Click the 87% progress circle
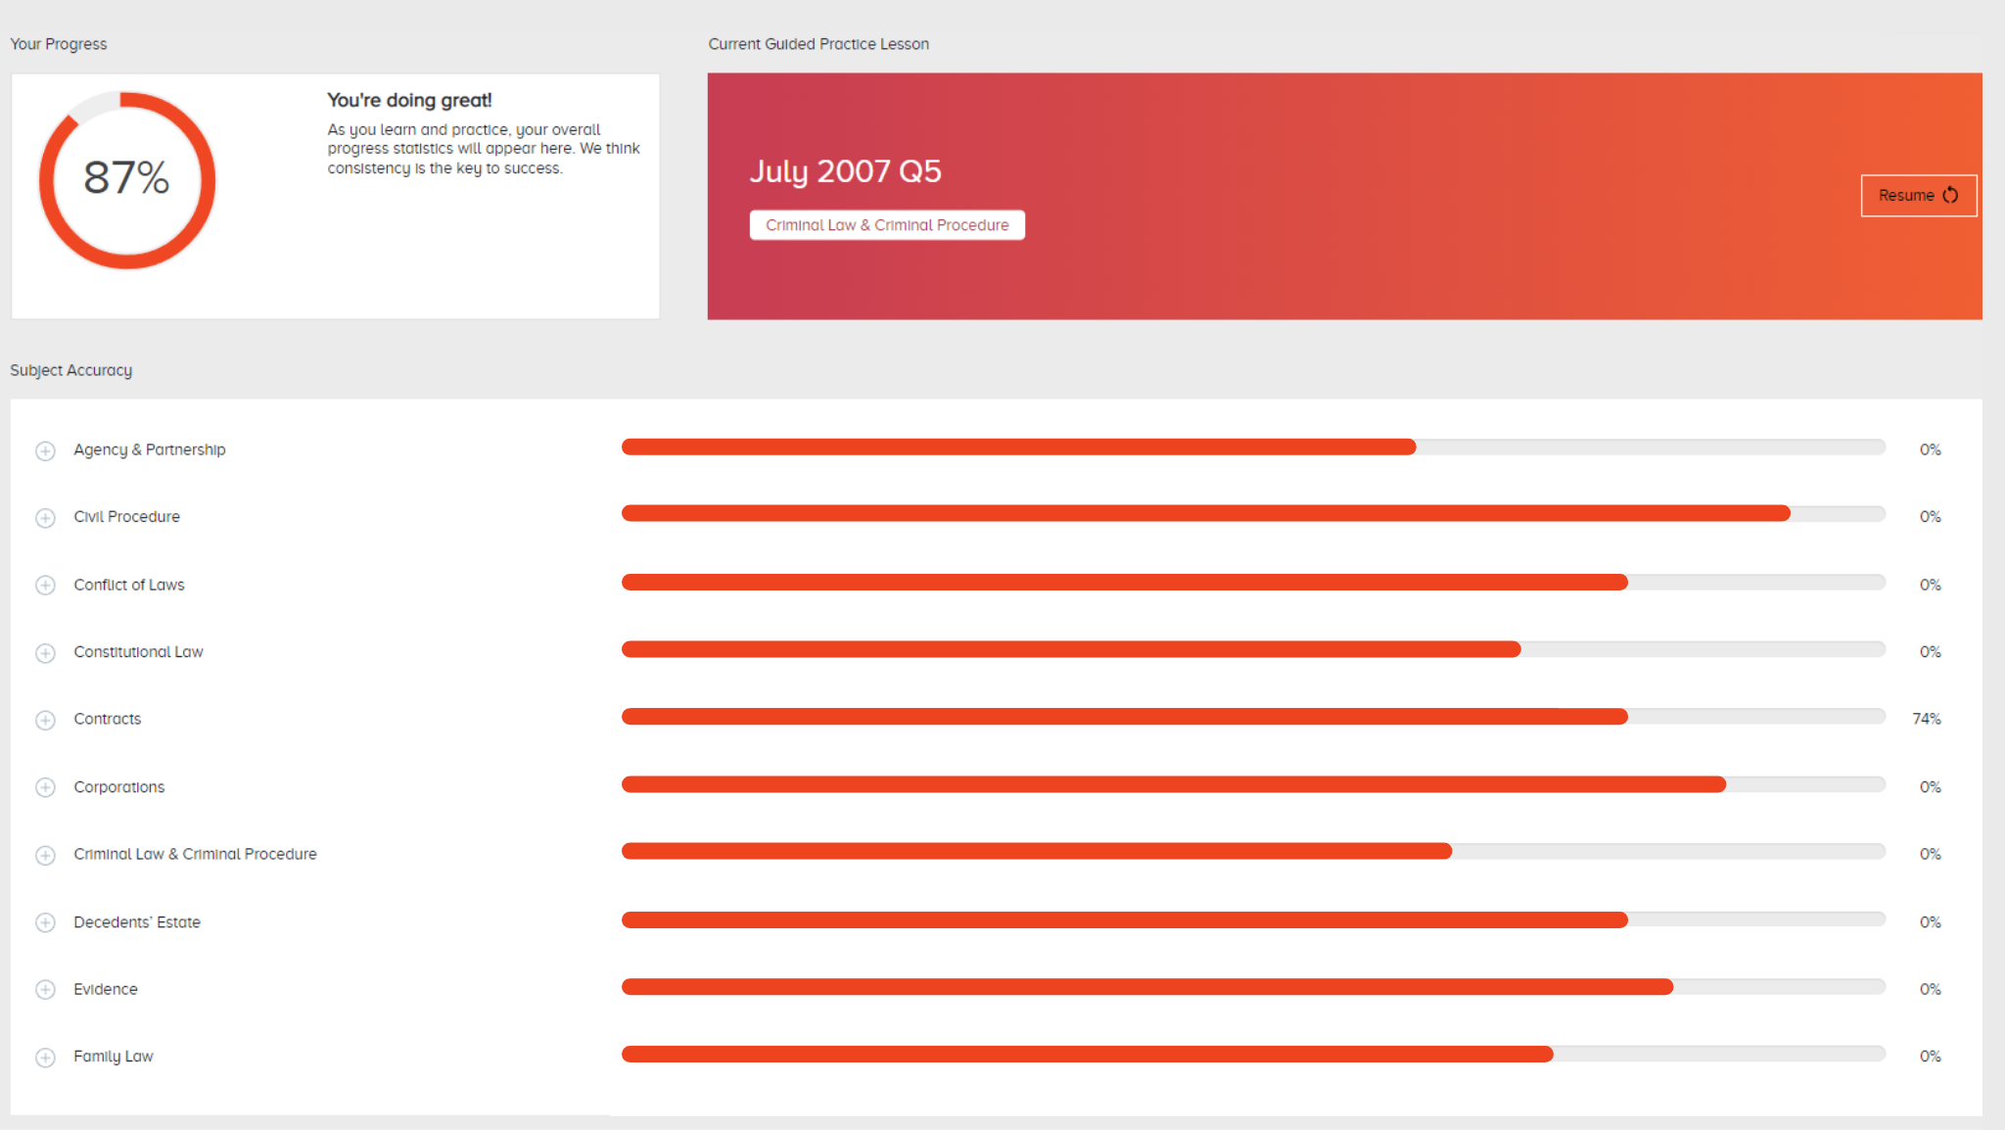The width and height of the screenshot is (2005, 1130). pyautogui.click(x=126, y=179)
